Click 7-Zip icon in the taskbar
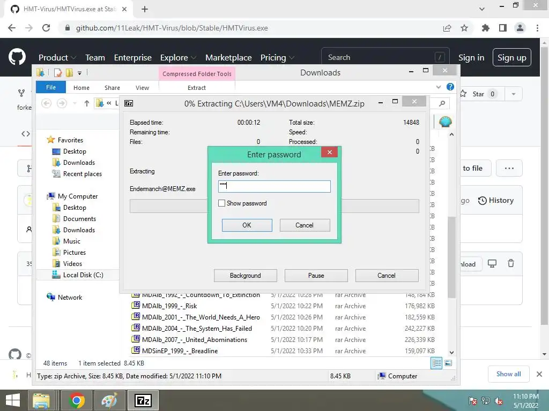Viewport: 549px width, 411px height. [x=143, y=400]
